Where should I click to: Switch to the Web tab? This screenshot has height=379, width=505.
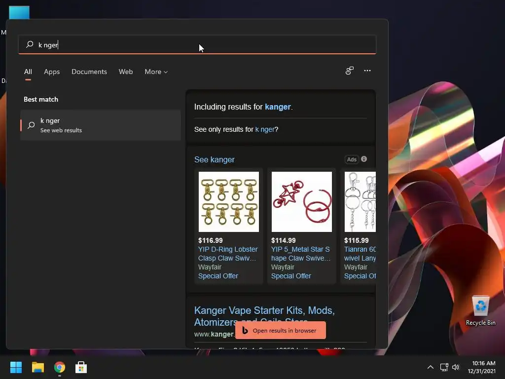point(126,72)
